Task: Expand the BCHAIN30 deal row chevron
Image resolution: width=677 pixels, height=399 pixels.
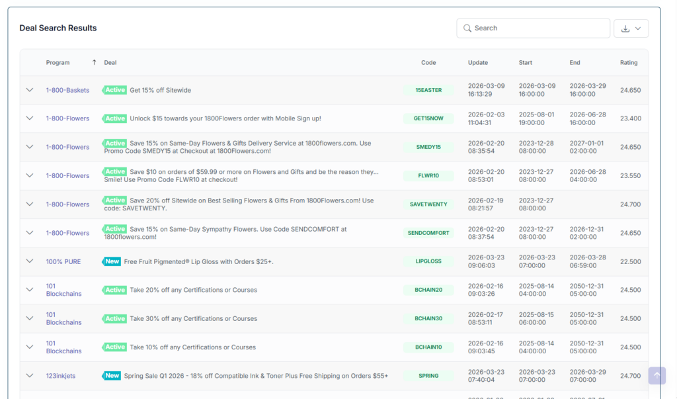Action: pyautogui.click(x=29, y=318)
